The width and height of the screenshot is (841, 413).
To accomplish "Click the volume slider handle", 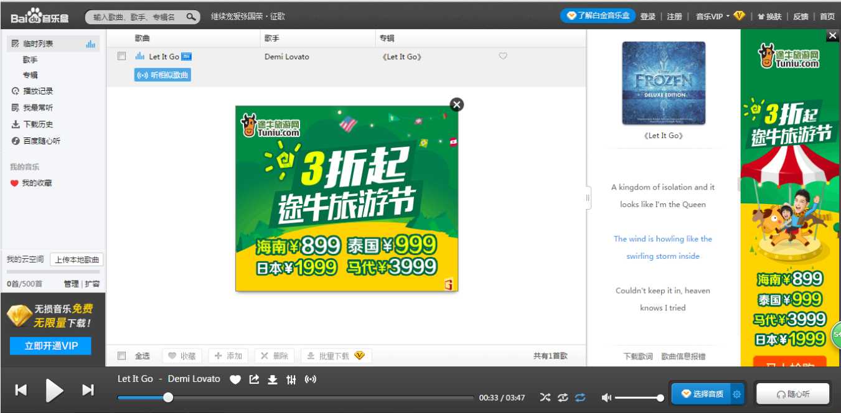I will 660,397.
